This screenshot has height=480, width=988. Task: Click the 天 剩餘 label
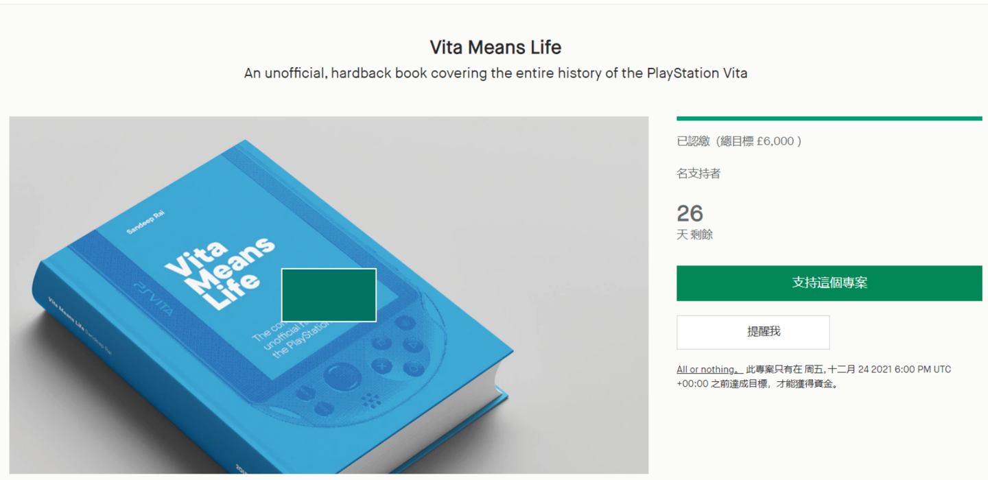(x=695, y=235)
